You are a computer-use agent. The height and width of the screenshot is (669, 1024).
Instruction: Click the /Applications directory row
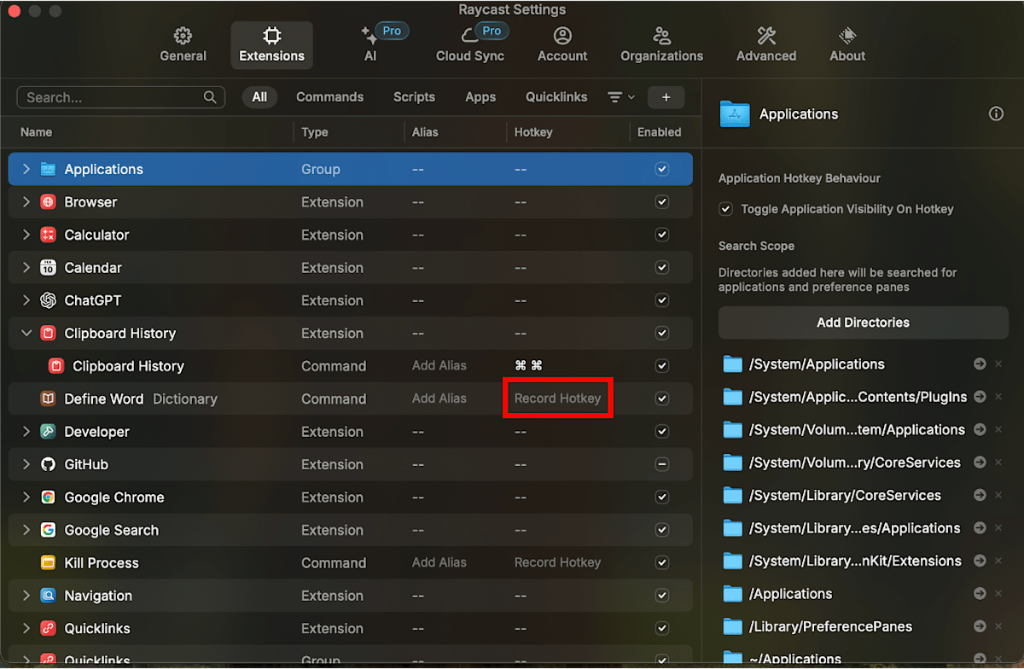tap(863, 594)
